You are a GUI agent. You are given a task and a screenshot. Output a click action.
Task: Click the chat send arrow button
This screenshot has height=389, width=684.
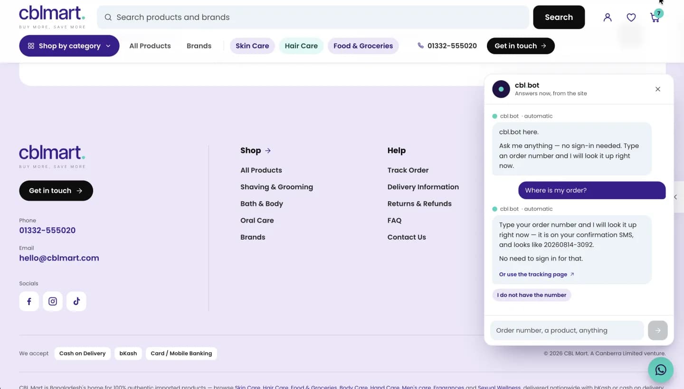tap(658, 330)
